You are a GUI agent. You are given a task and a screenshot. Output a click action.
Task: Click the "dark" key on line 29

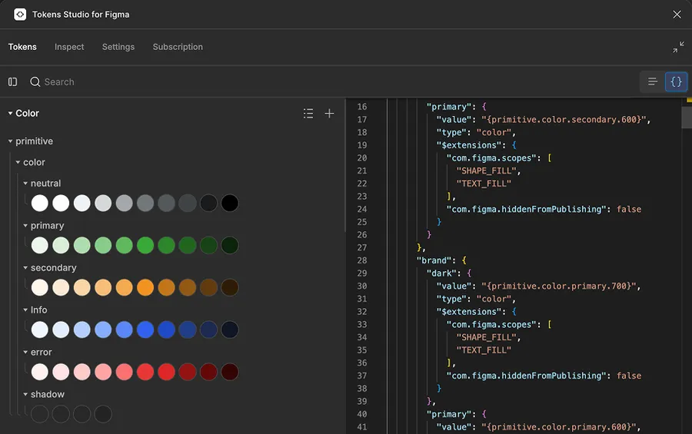coord(442,273)
